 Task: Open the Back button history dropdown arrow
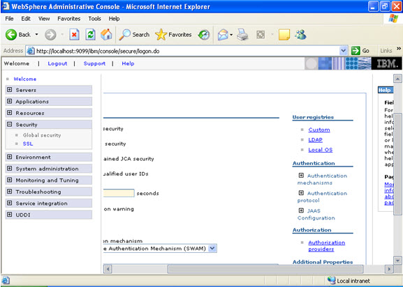(x=37, y=34)
